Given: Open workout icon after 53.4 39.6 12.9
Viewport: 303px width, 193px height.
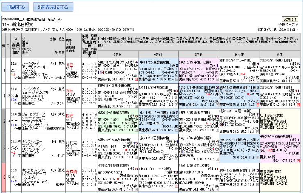Looking at the screenshot, I should tap(217, 105).
